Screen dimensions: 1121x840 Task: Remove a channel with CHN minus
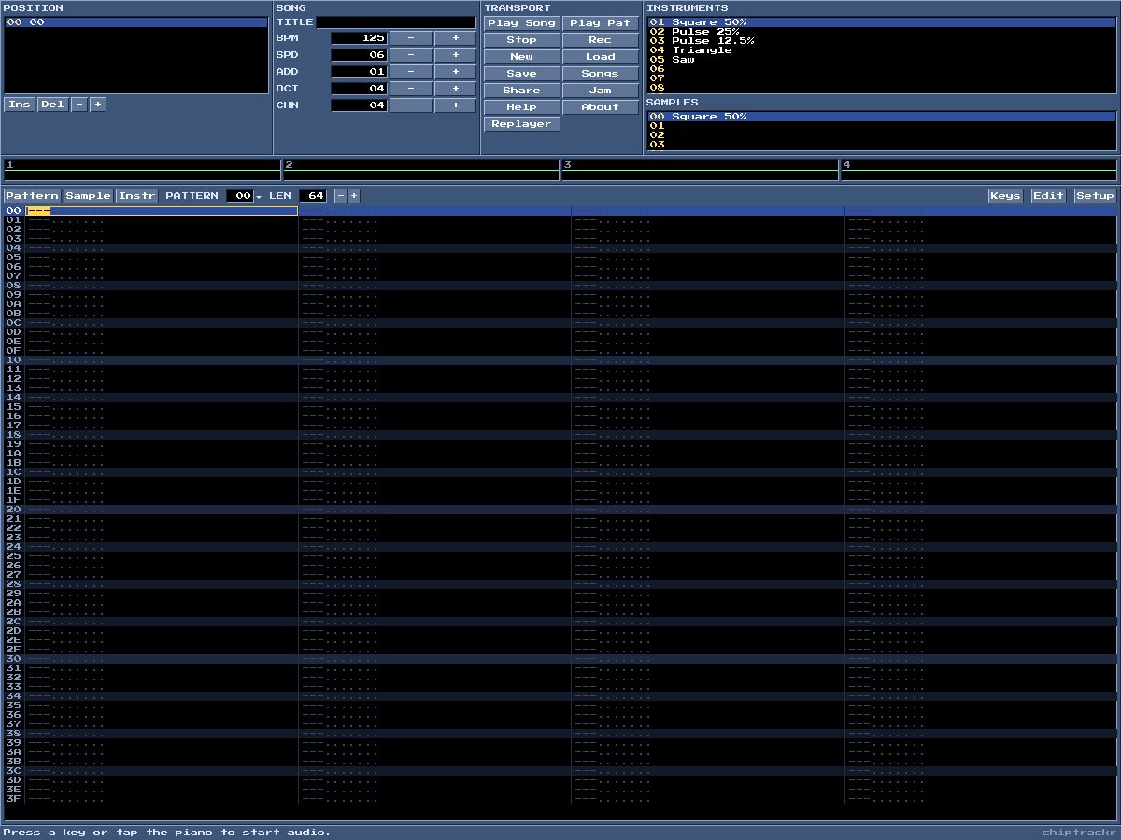(411, 105)
